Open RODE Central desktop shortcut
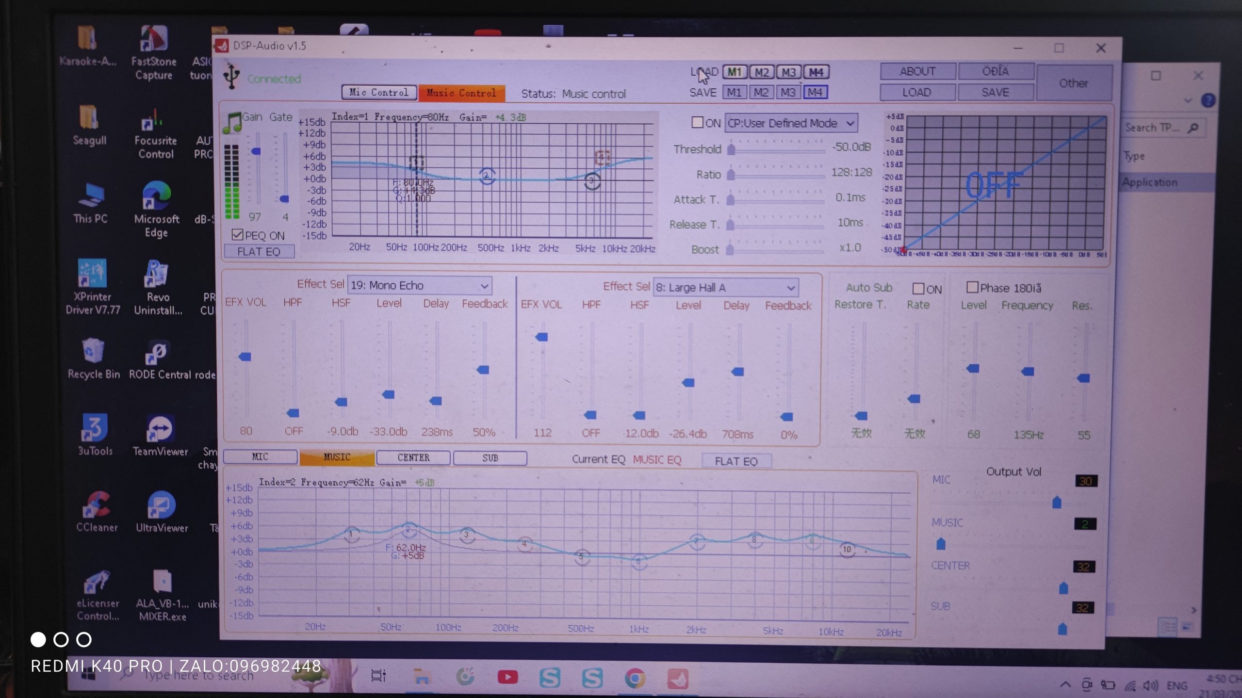The image size is (1242, 698). tap(156, 353)
